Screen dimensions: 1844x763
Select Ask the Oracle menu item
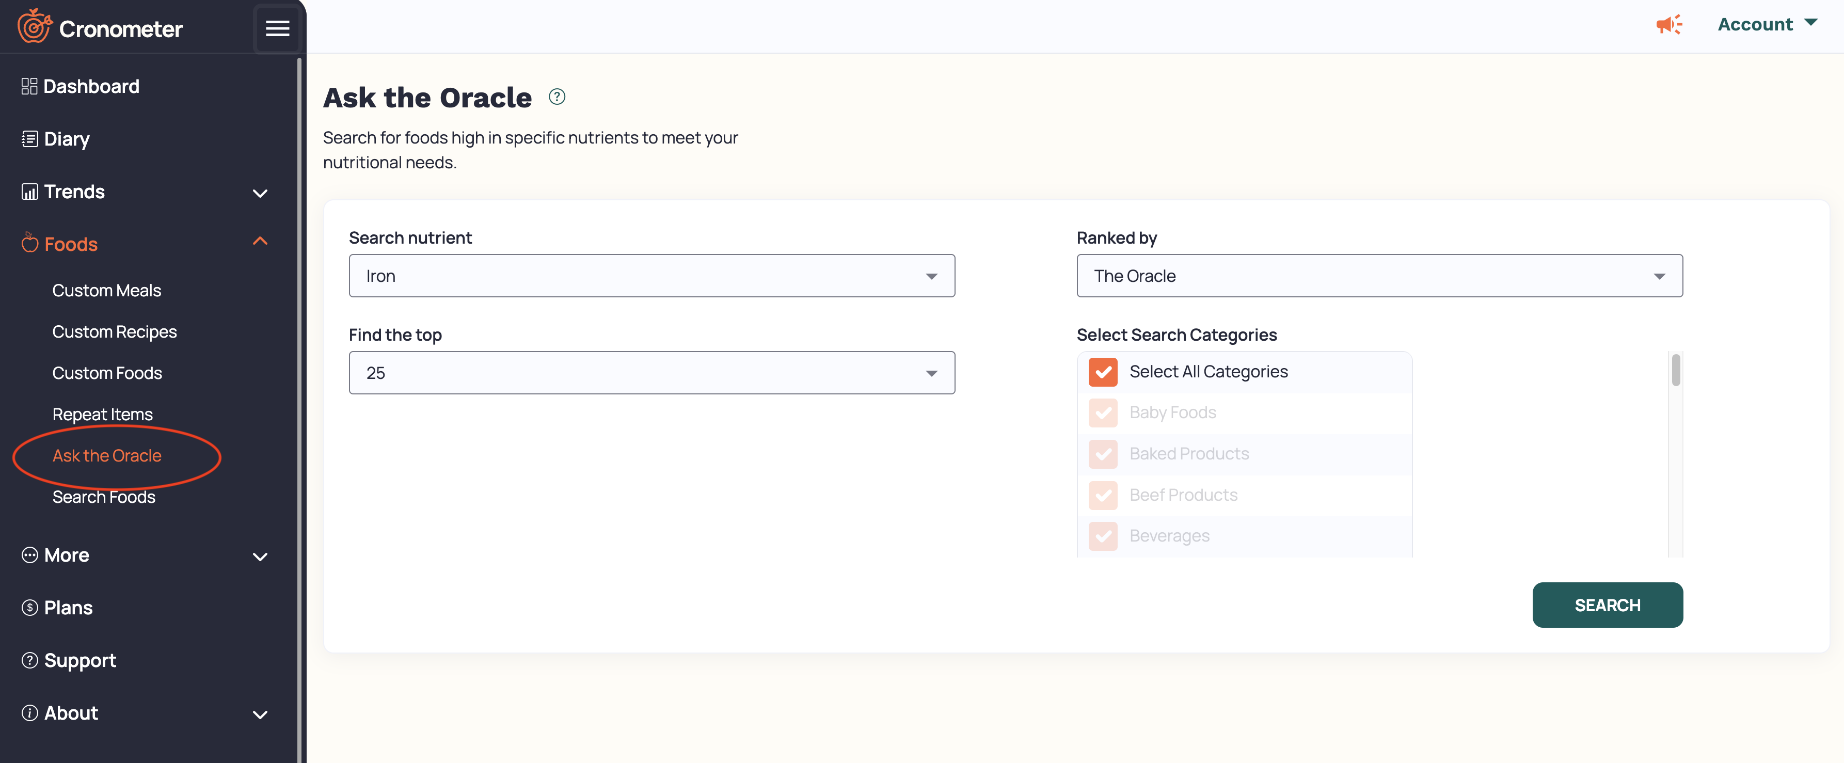(107, 456)
